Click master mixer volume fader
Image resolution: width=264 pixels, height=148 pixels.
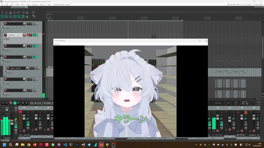(12, 122)
